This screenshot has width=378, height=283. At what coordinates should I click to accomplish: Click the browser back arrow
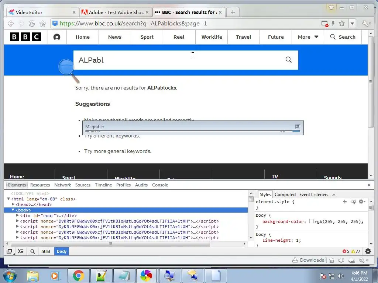10,24
